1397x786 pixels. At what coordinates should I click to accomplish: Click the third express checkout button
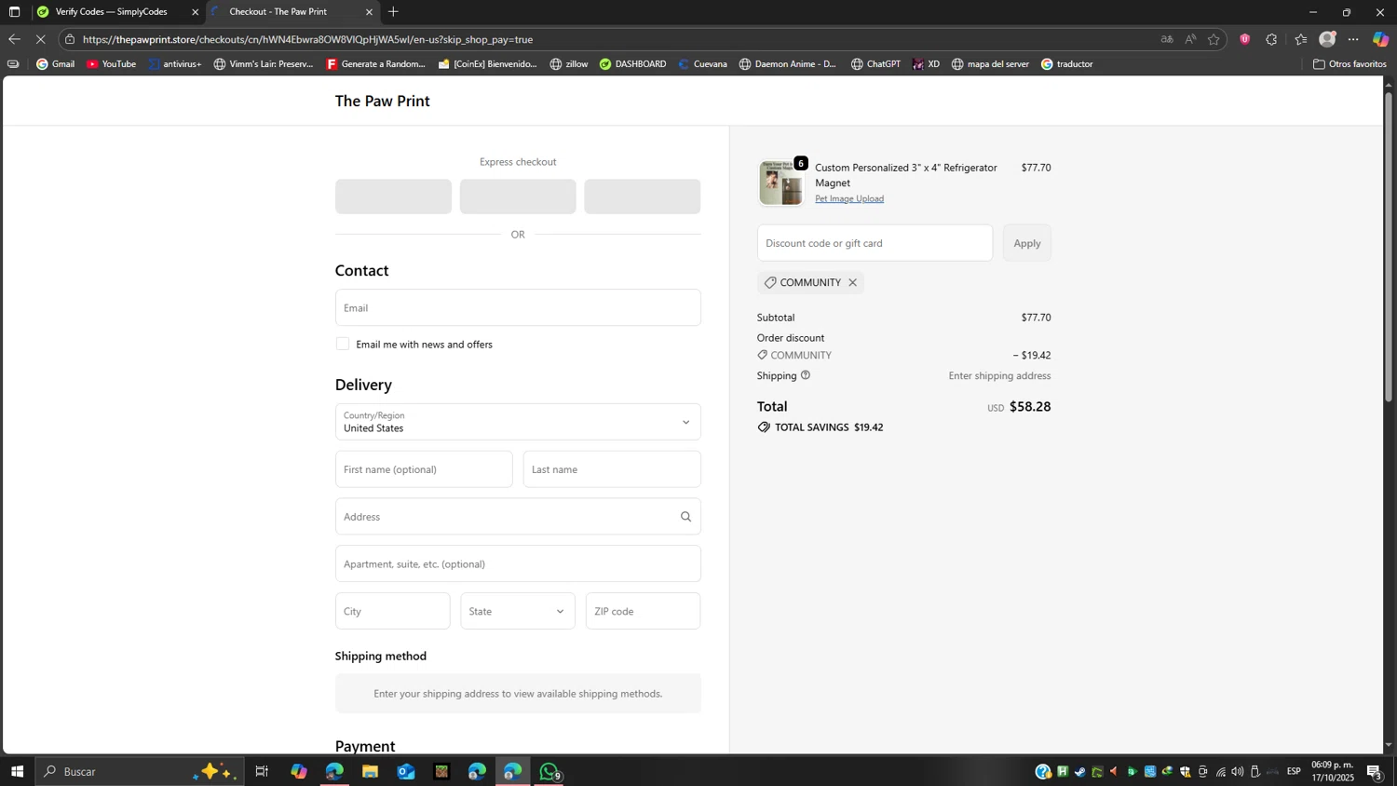tap(642, 196)
